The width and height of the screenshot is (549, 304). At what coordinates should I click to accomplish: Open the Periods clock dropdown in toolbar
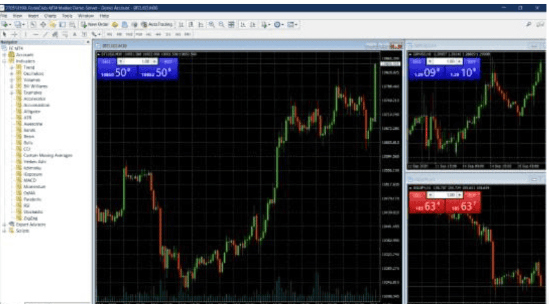pyautogui.click(x=279, y=25)
